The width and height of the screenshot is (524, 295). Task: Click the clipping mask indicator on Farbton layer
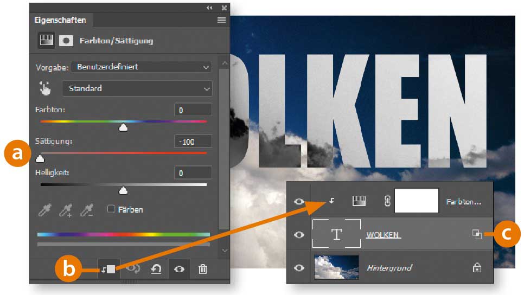pos(331,201)
